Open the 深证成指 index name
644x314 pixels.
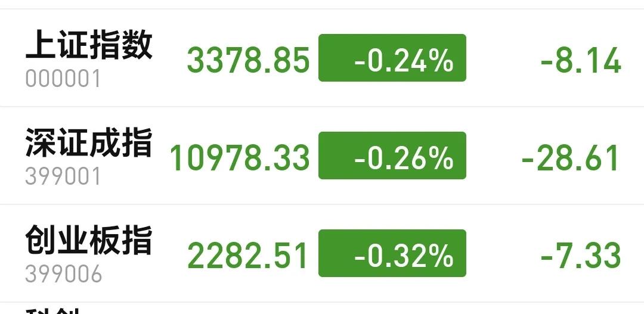[x=89, y=142]
